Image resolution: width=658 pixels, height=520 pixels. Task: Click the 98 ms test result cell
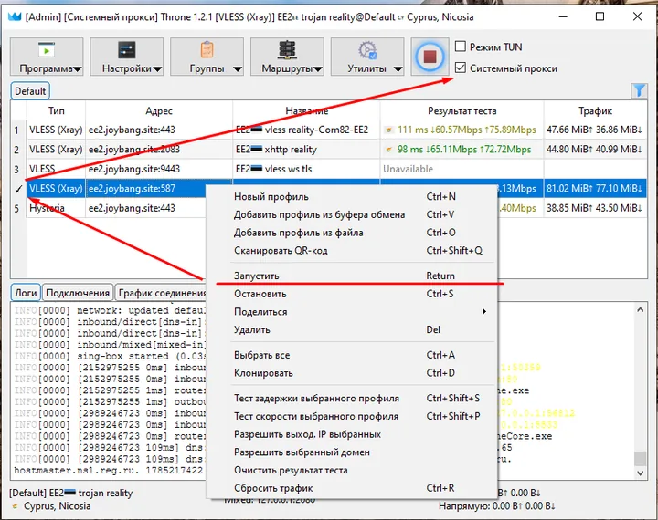(x=462, y=150)
